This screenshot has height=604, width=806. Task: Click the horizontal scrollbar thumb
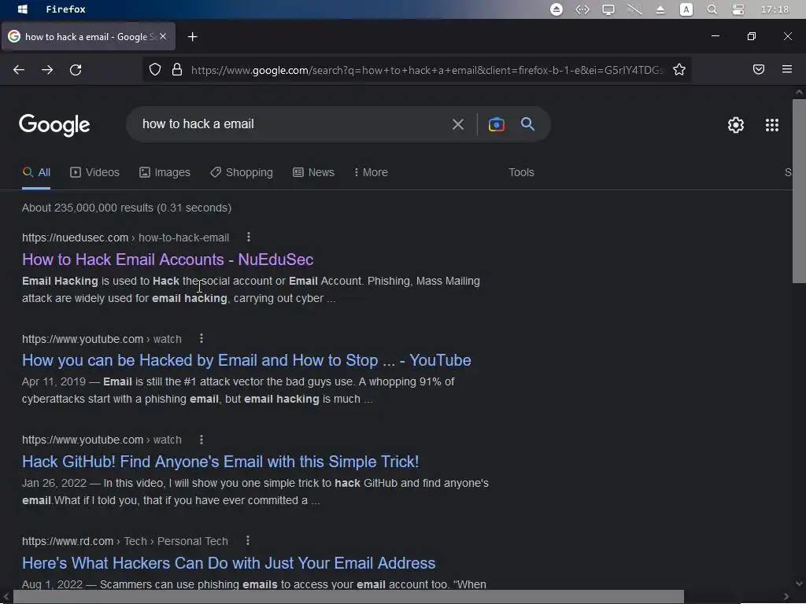click(349, 597)
